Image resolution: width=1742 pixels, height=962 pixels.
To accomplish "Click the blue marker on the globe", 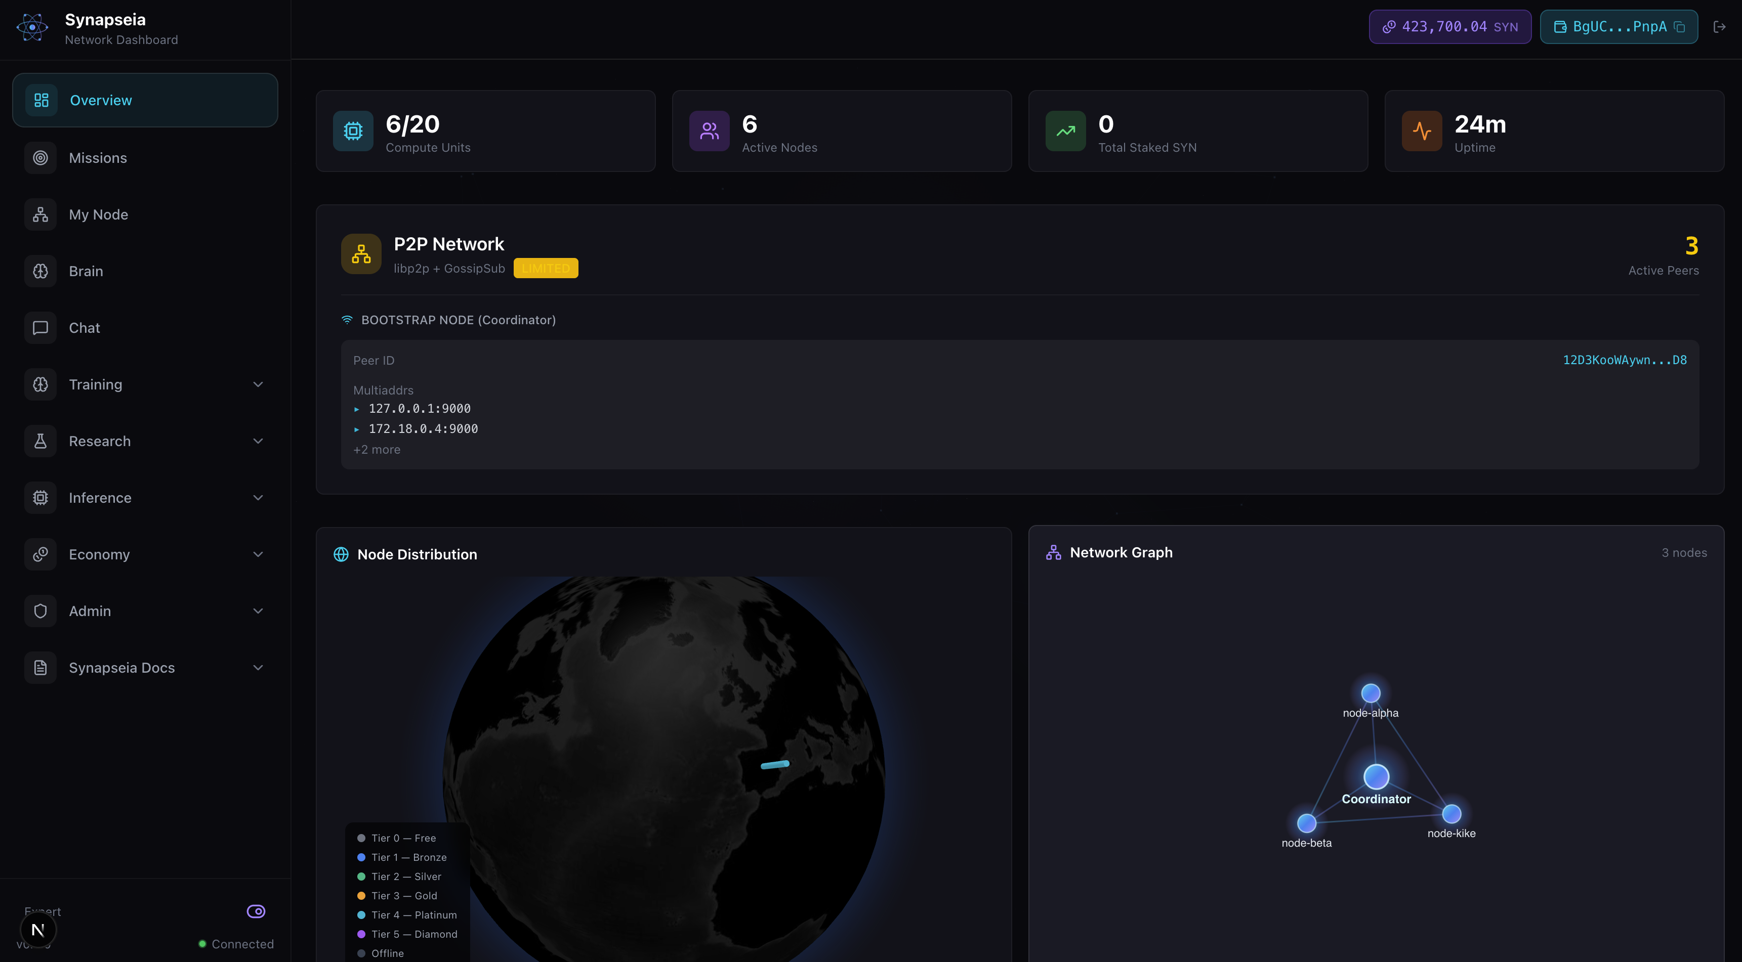I will point(775,765).
